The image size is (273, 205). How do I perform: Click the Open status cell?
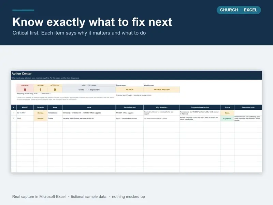click(x=227, y=113)
